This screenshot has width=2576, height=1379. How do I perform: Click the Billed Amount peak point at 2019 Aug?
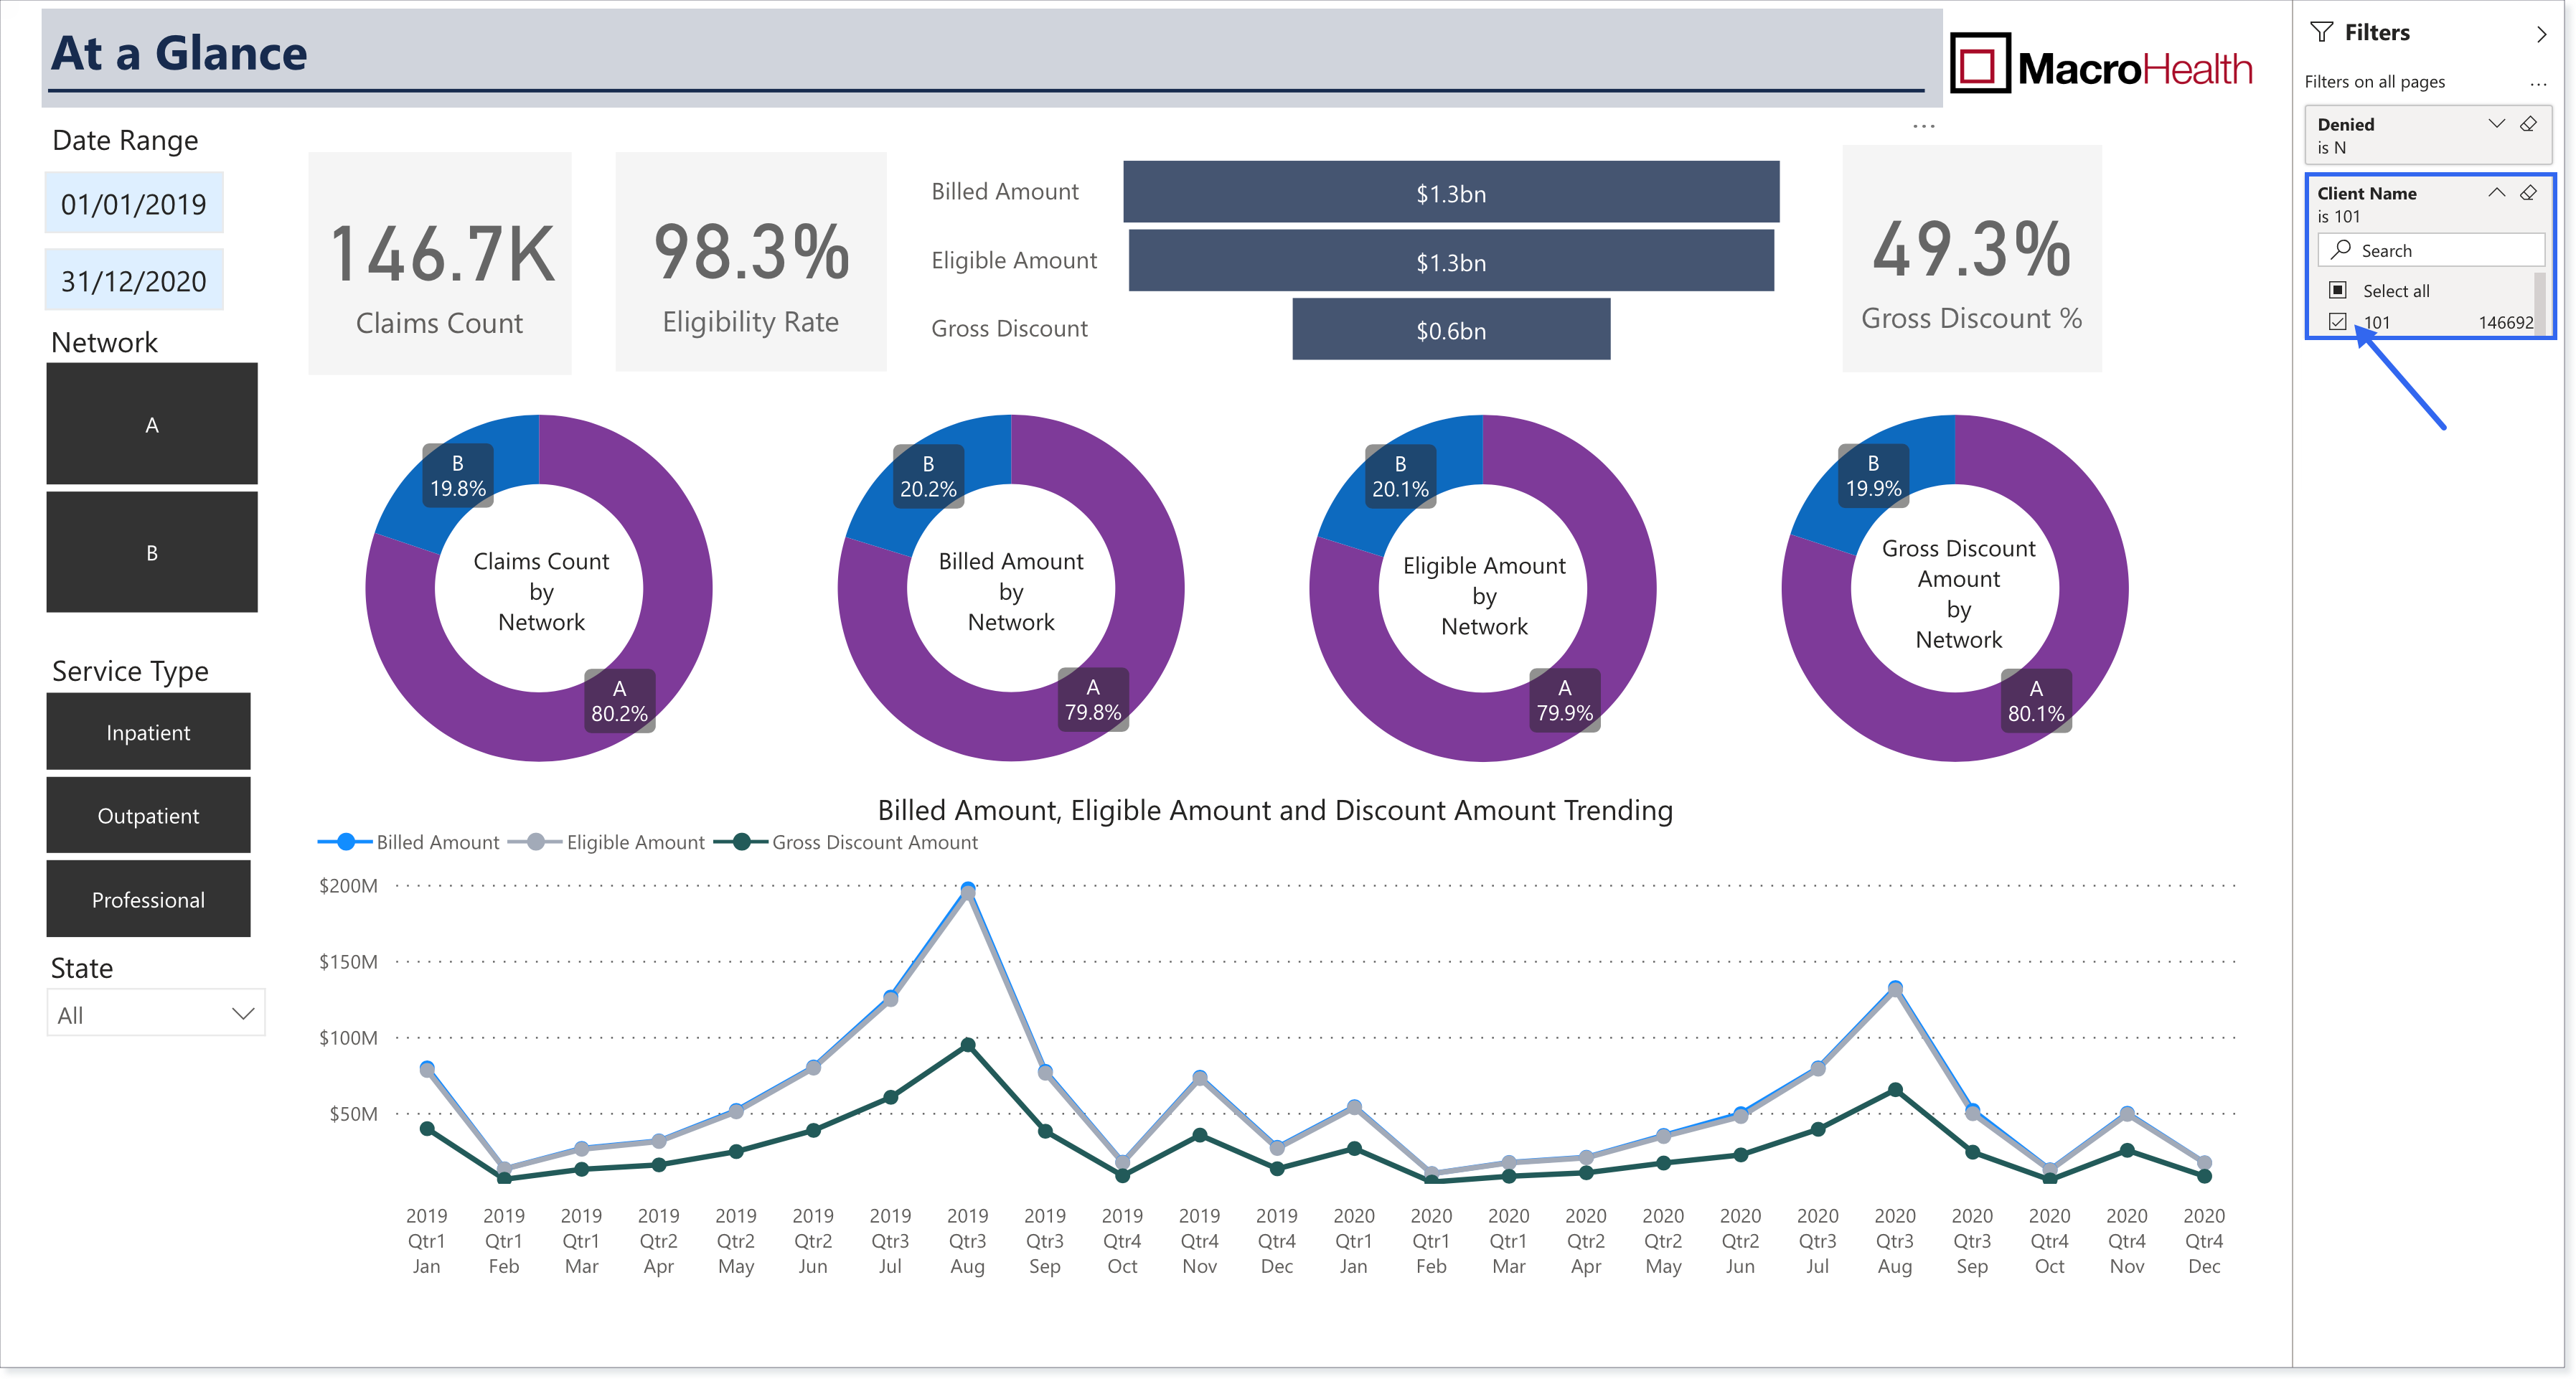pos(968,888)
